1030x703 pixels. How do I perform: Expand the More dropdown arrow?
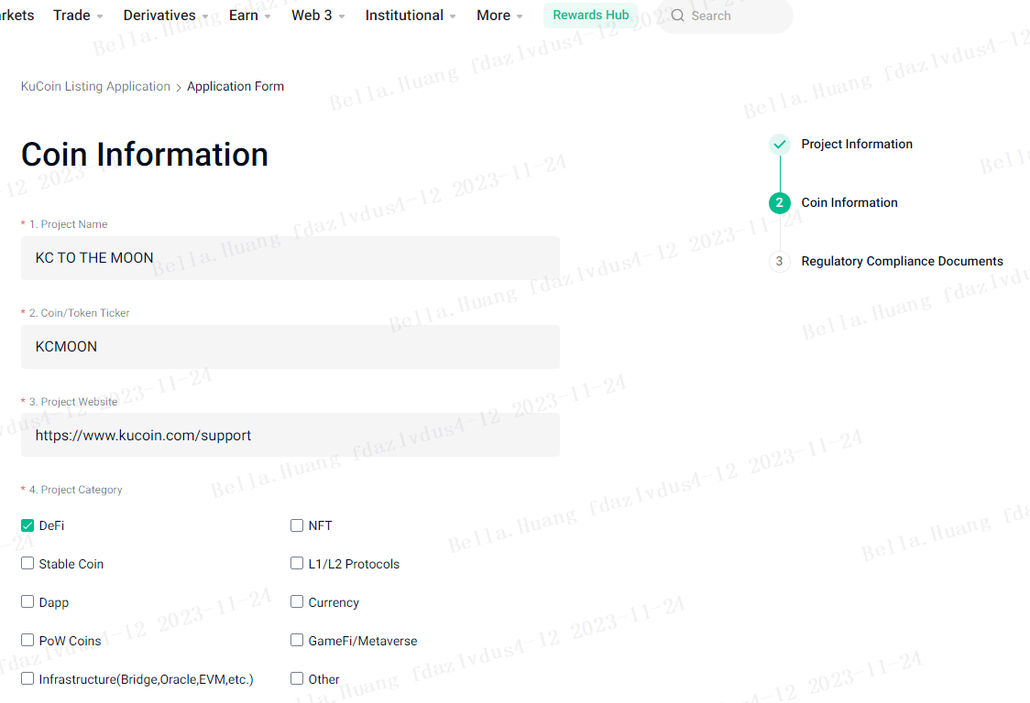(520, 16)
